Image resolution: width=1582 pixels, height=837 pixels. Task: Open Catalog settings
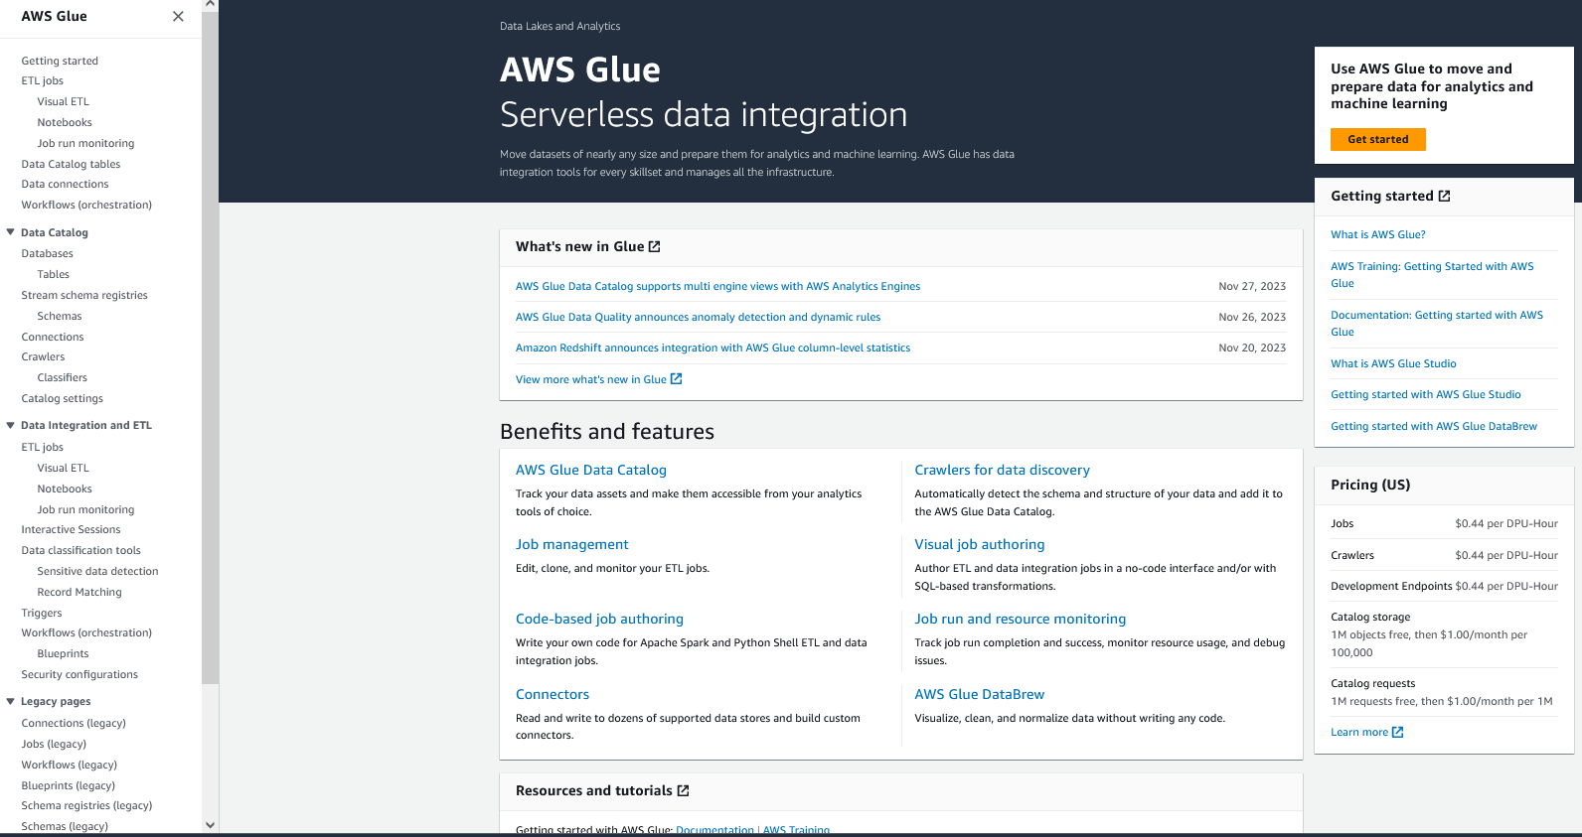click(x=62, y=398)
